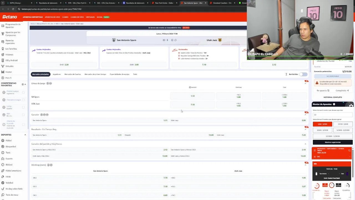Collapse the Líneas de juego market
This screenshot has width=355, height=200.
click(306, 83)
